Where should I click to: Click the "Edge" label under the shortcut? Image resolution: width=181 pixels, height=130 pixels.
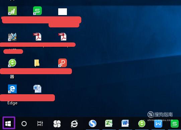click(x=12, y=103)
